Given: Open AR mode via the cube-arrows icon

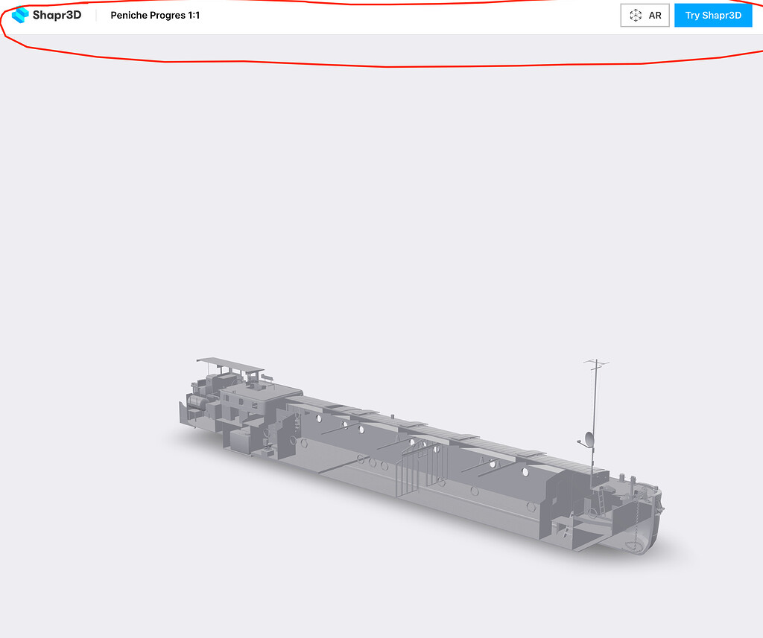Looking at the screenshot, I should pyautogui.click(x=637, y=15).
